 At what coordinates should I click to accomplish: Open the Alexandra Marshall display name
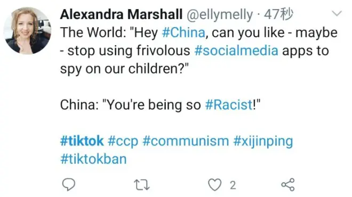[121, 14]
